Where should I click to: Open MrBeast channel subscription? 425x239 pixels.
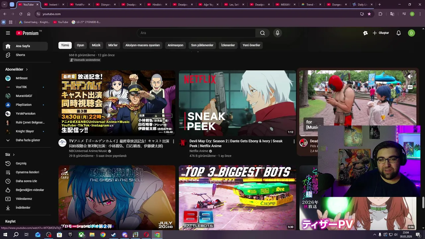25,78
